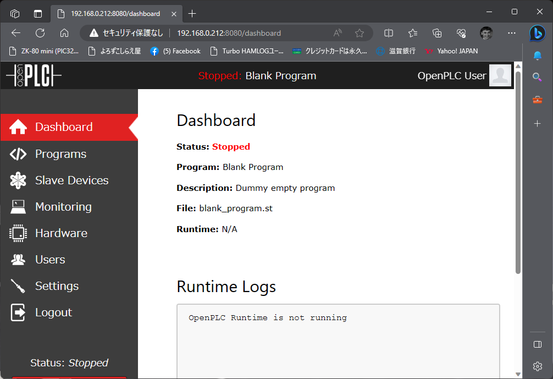Click the scrollbar down arrow
Screen dimensions: 553x379
(x=518, y=374)
